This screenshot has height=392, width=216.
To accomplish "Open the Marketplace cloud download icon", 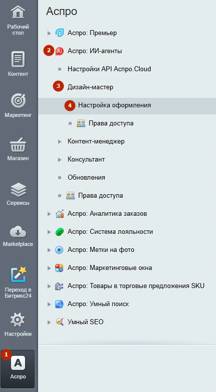I will 18,231.
